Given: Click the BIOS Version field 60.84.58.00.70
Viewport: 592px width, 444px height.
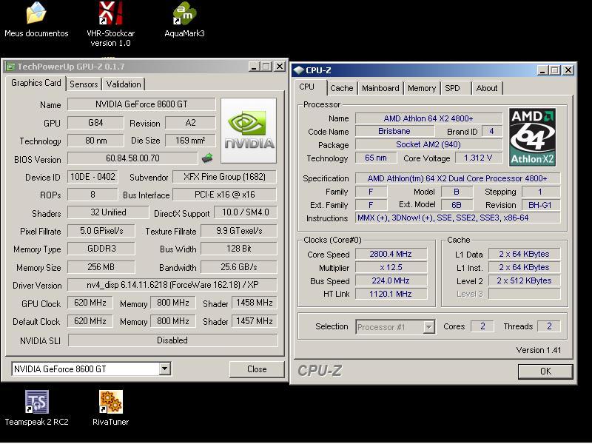Looking at the screenshot, I should [132, 158].
